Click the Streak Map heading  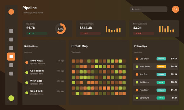point(79,46)
